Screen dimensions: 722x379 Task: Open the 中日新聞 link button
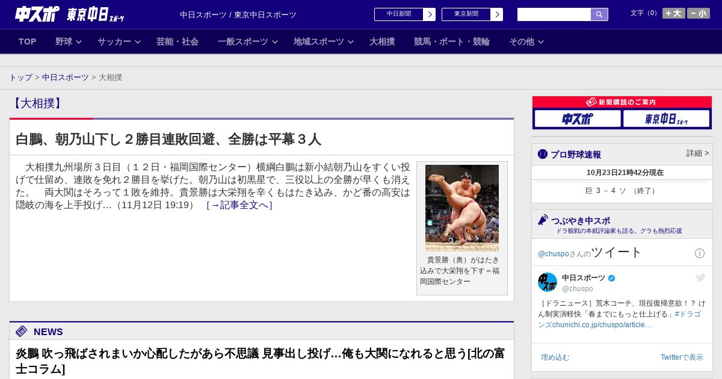click(x=399, y=14)
